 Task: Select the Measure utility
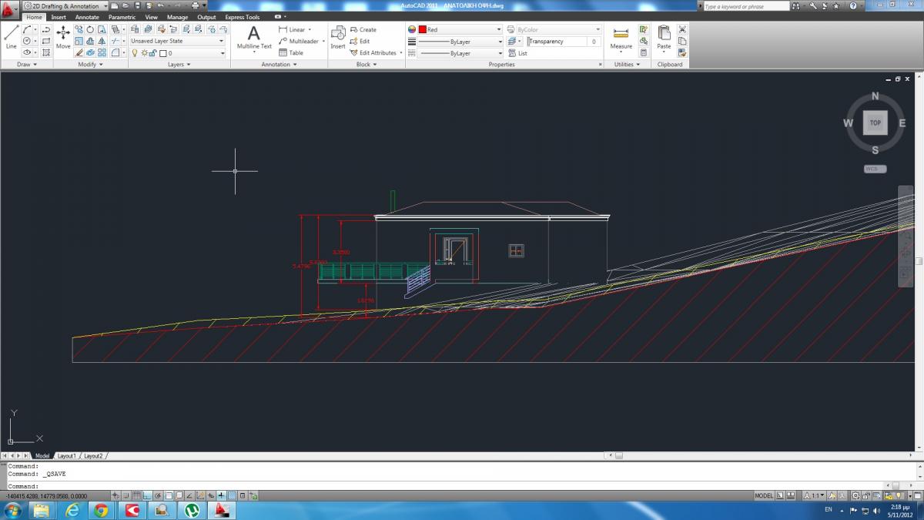[x=621, y=37]
